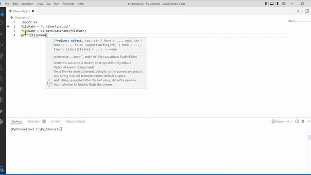Open the View menu

point(40,4)
